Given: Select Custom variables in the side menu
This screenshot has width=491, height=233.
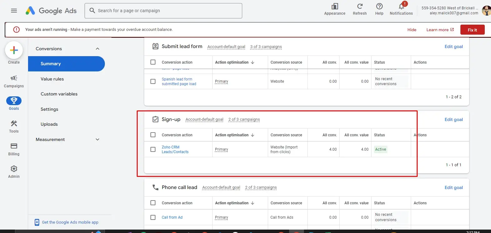Looking at the screenshot, I should pyautogui.click(x=59, y=94).
